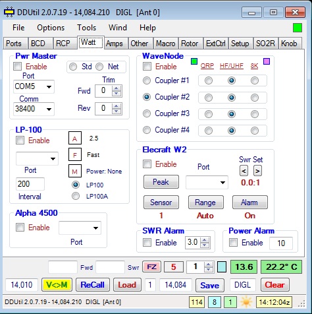
Task: Click Swr Set increase arrow button
Action: 257,171
